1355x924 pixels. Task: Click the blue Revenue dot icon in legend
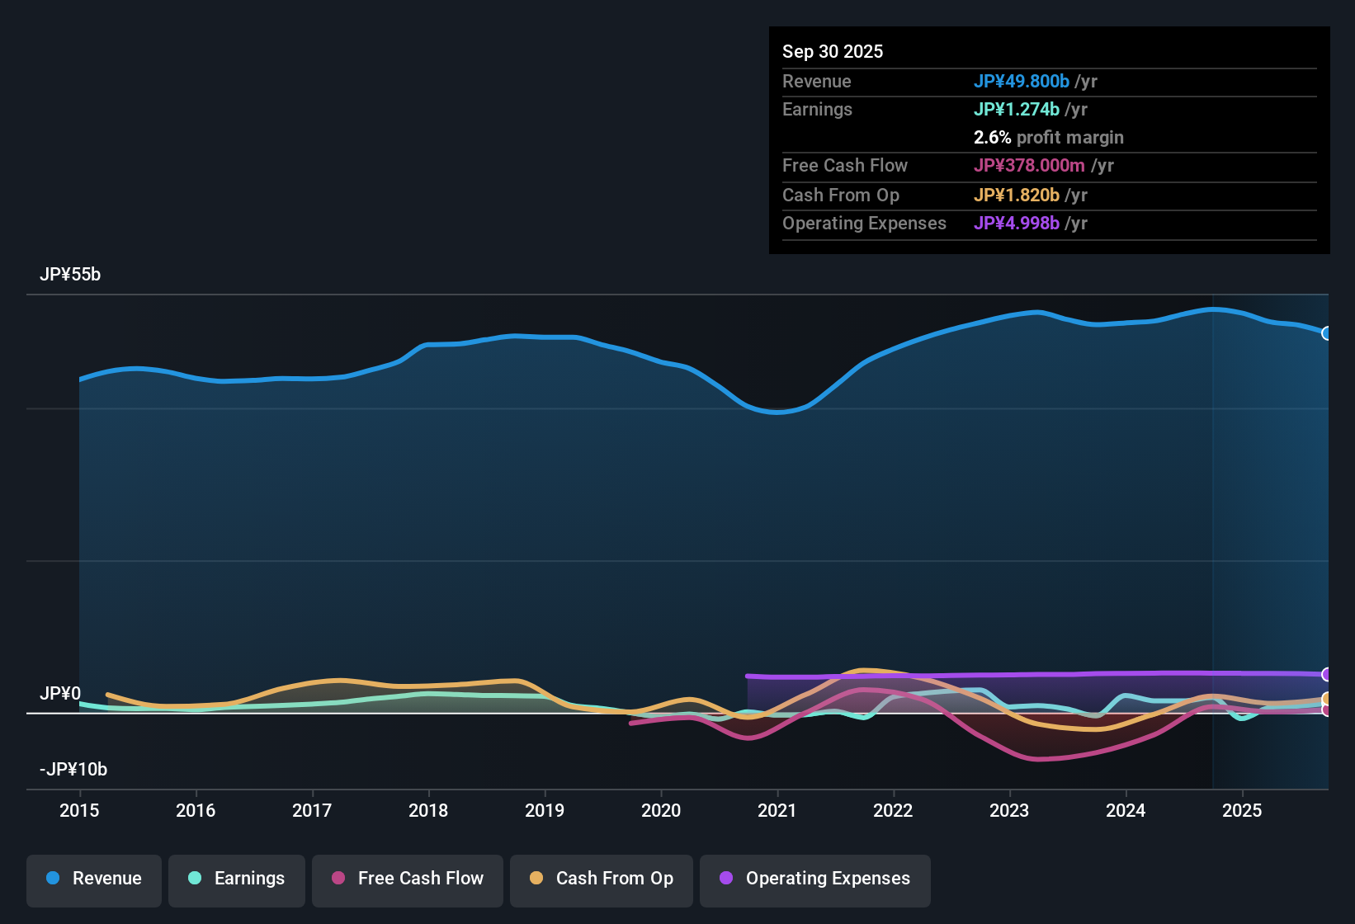tap(52, 879)
